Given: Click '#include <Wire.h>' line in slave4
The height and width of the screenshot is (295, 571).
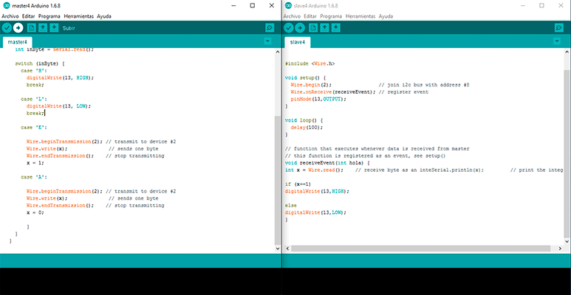Looking at the screenshot, I should point(310,63).
